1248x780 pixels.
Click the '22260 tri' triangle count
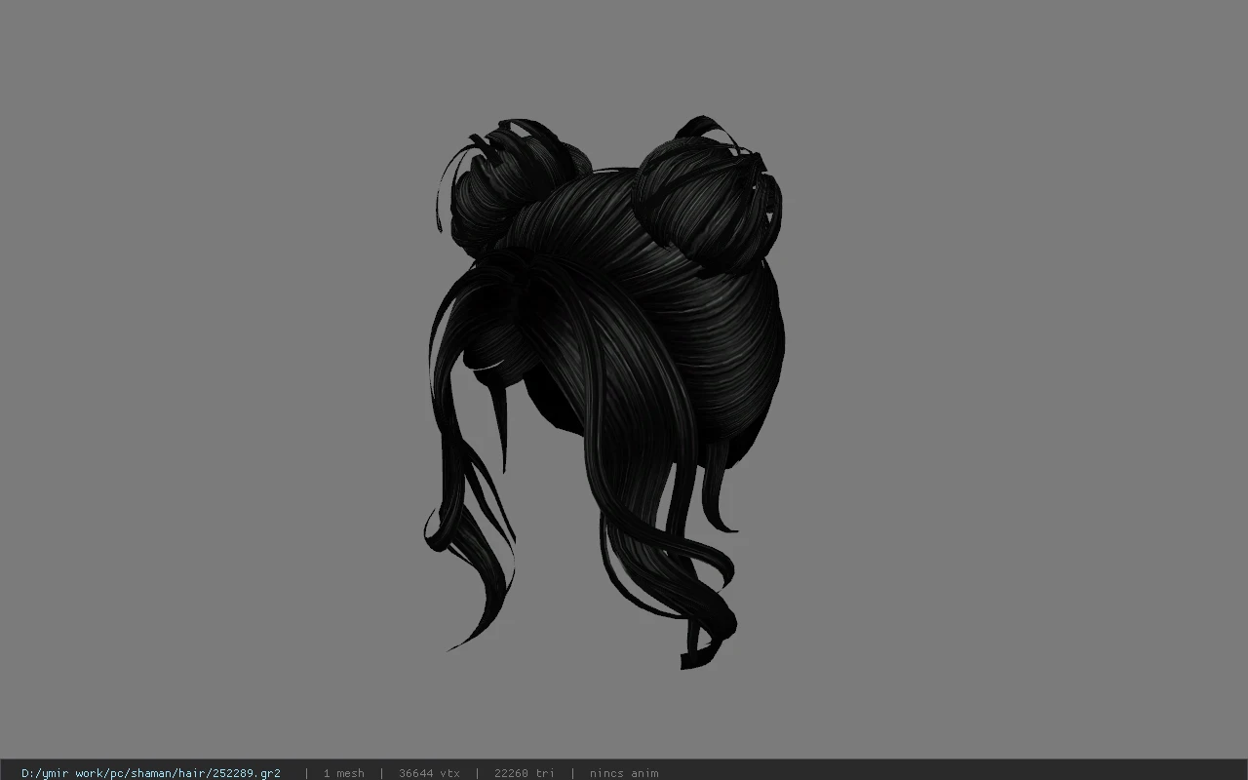click(x=525, y=773)
